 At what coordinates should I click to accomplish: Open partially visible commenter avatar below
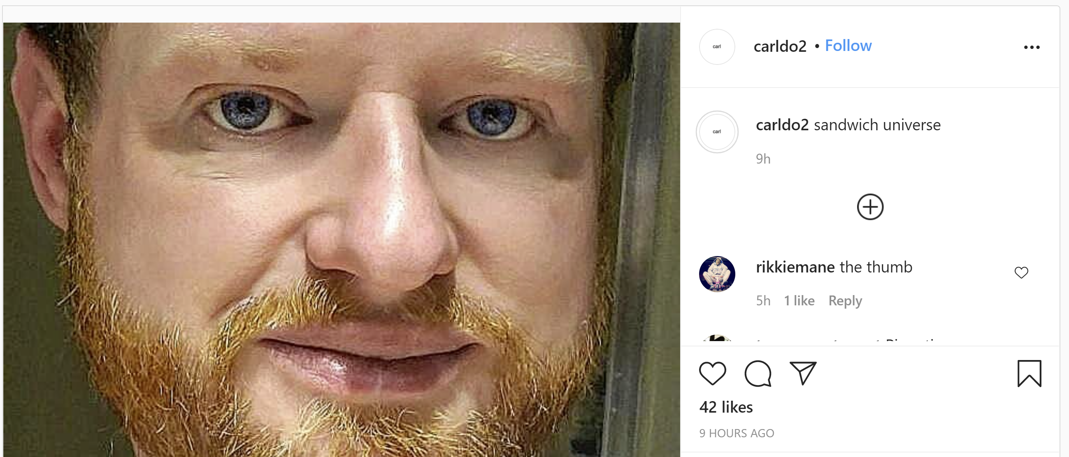[x=717, y=338]
